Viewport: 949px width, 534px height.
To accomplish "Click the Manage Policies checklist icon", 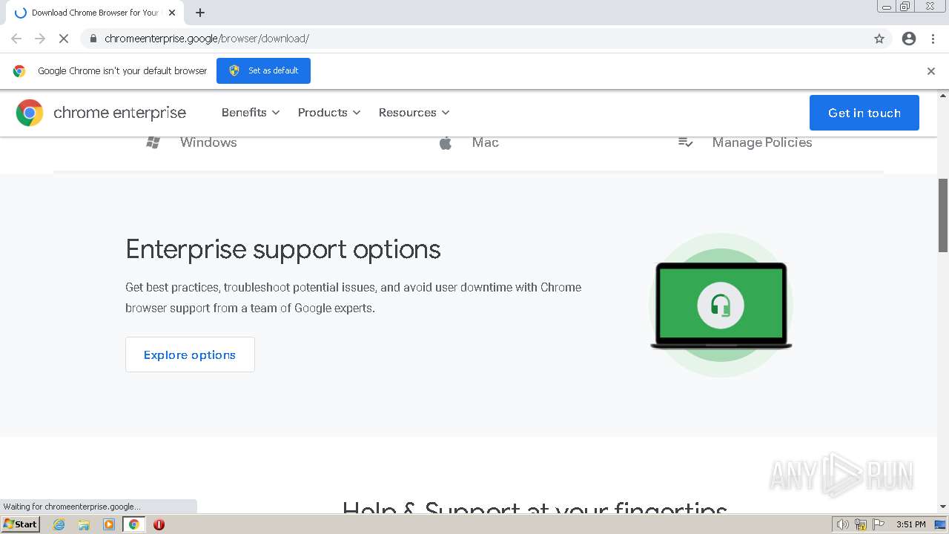I will [686, 142].
